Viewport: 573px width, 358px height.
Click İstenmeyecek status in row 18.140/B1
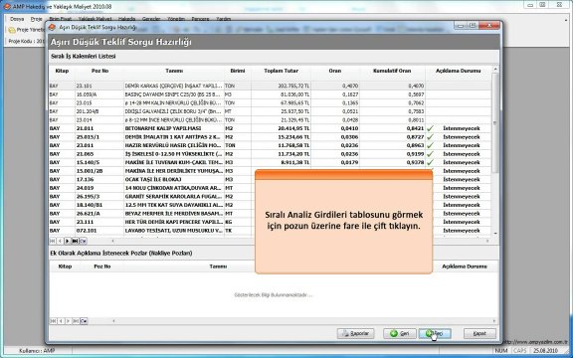(462, 205)
